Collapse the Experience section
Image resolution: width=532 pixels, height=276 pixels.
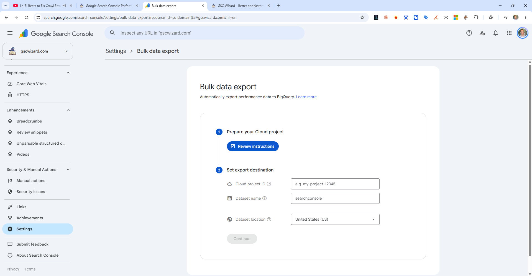(x=68, y=73)
